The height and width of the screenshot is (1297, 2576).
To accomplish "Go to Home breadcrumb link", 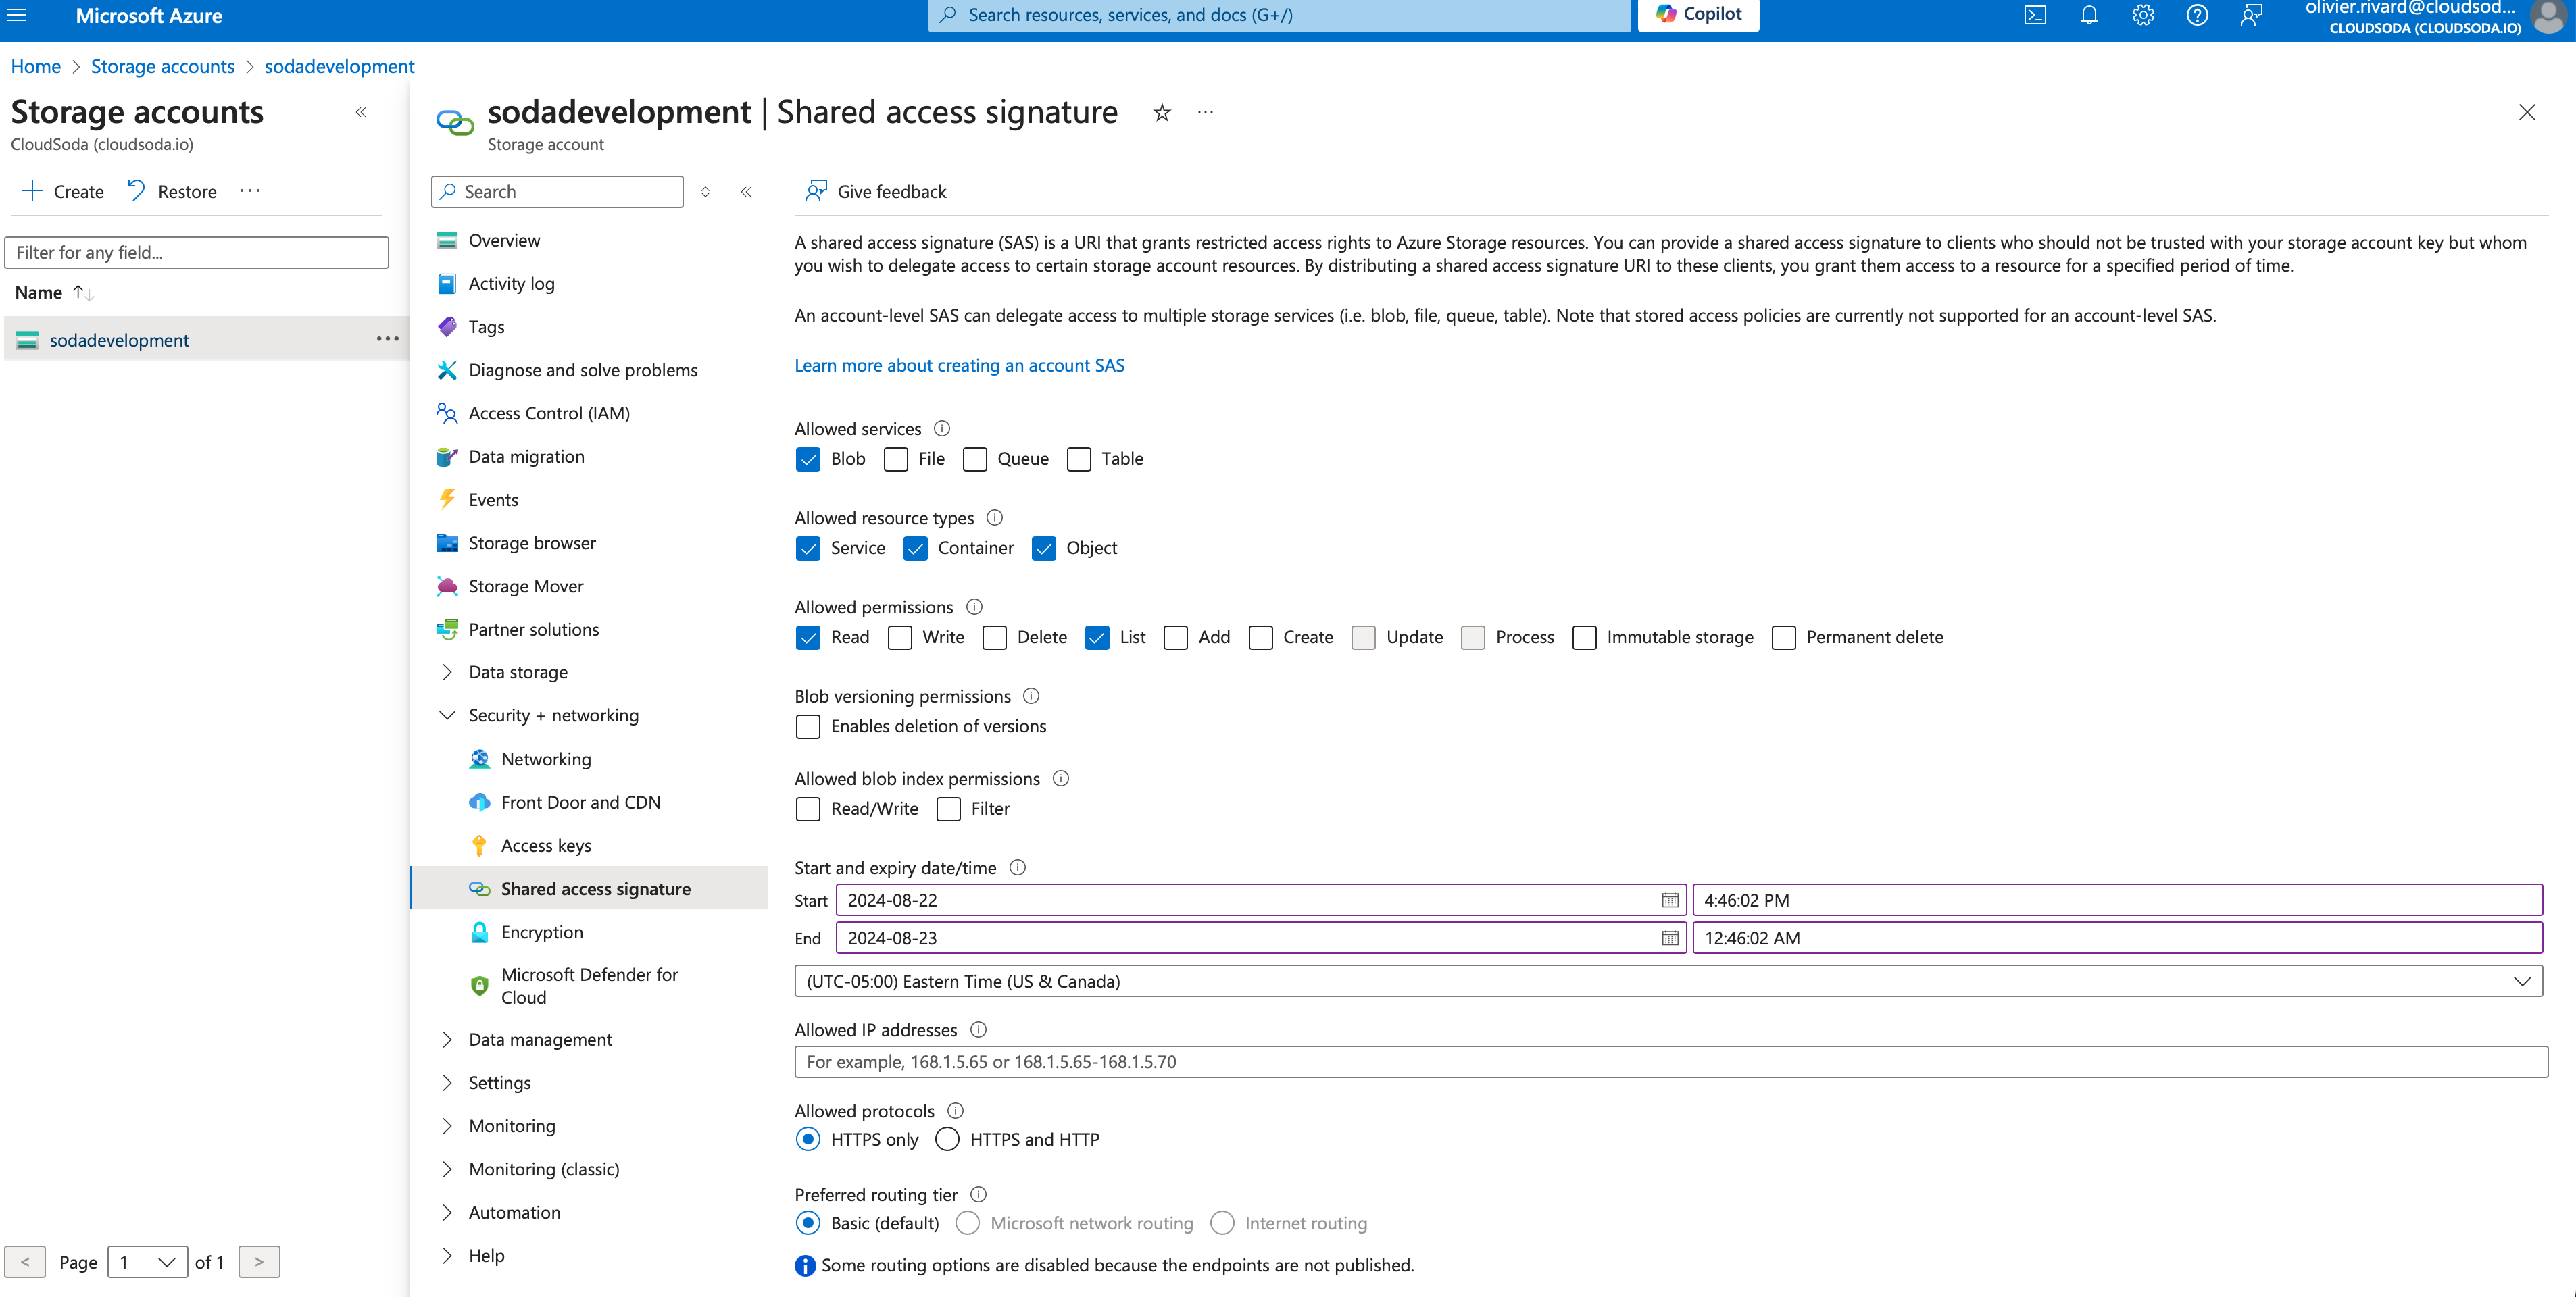I will [x=36, y=66].
